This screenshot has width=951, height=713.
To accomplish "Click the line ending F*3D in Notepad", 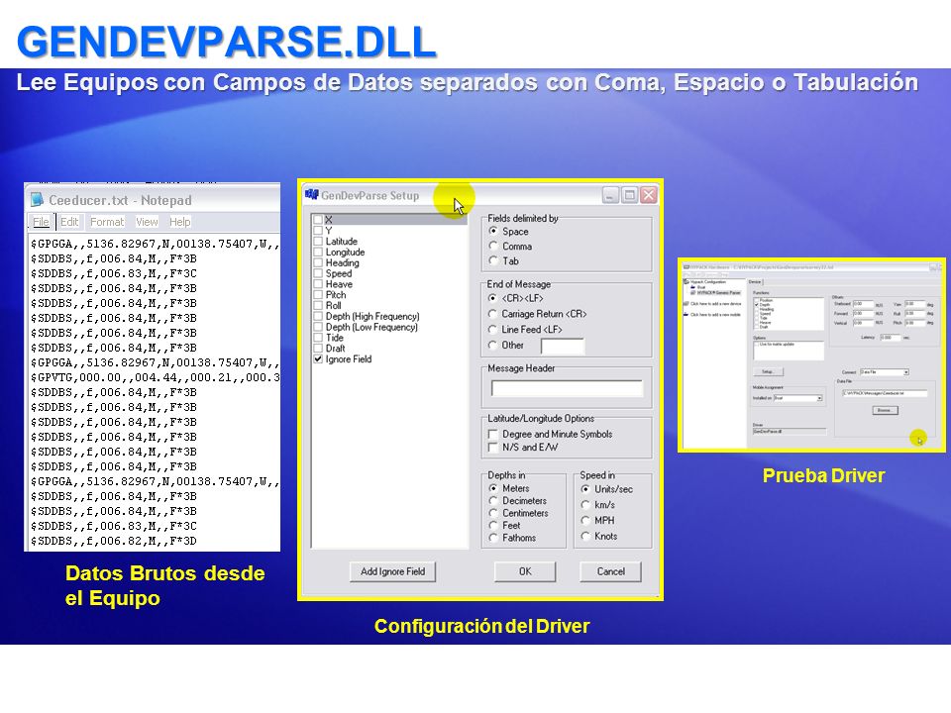I will point(113,541).
